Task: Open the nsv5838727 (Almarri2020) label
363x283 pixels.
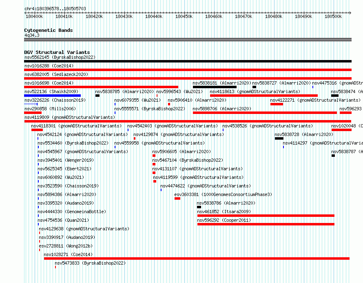Action: 281,83
